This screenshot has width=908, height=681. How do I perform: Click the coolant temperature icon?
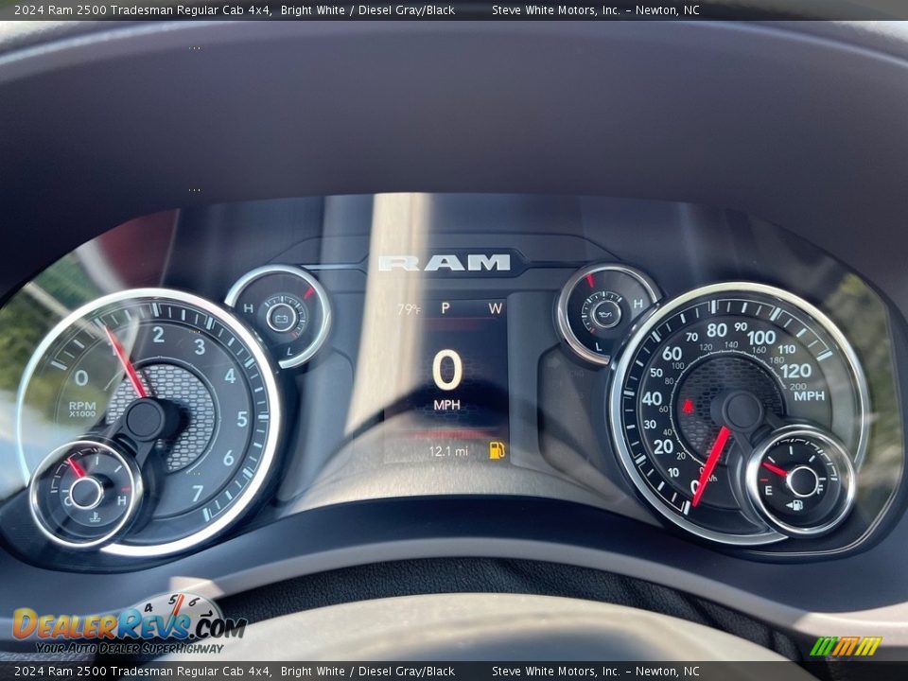[x=95, y=516]
